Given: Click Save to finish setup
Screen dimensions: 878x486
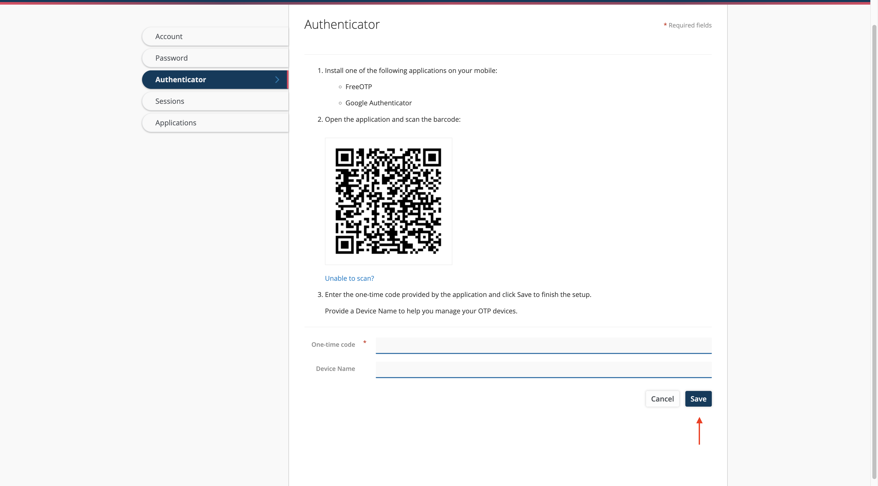Looking at the screenshot, I should (x=698, y=399).
